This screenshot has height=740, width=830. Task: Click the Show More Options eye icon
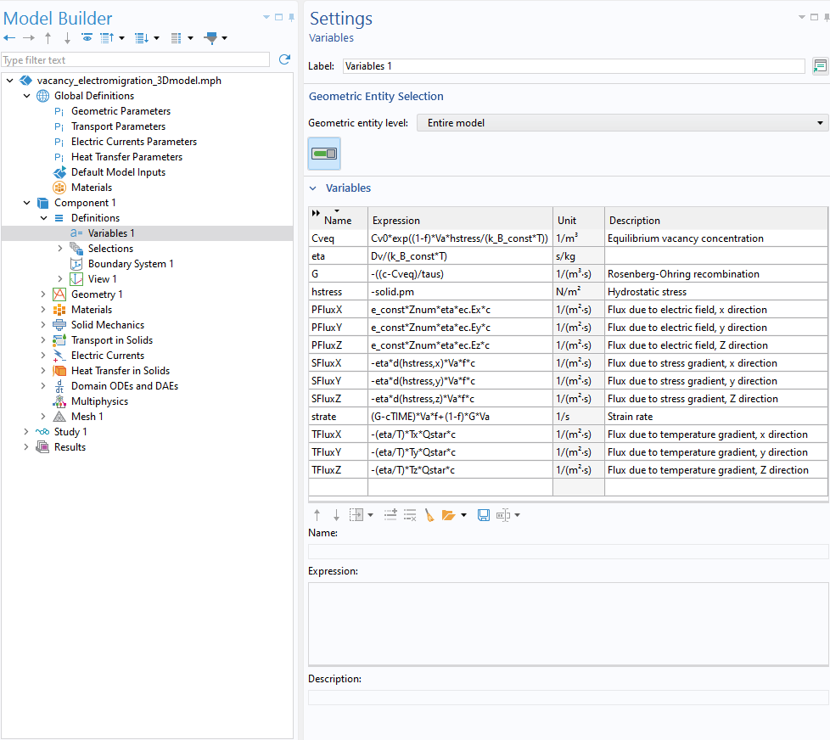tap(87, 38)
